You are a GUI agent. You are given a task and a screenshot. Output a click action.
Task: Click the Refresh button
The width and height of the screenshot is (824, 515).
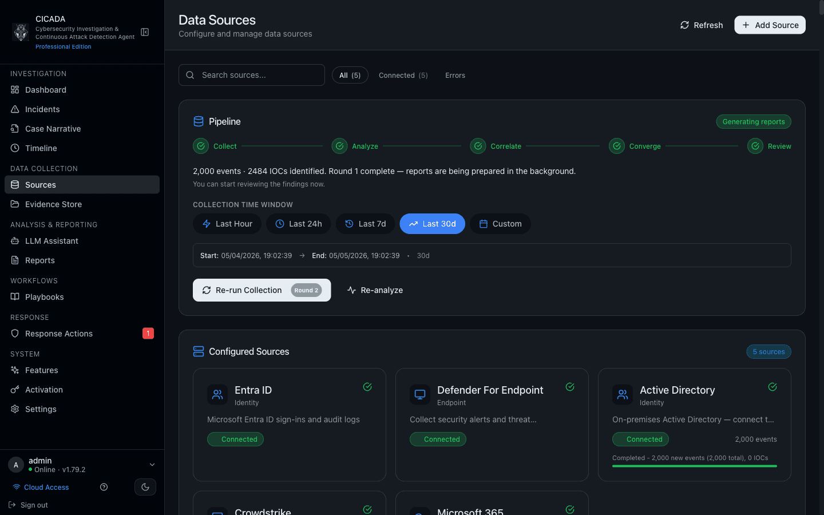pyautogui.click(x=702, y=25)
